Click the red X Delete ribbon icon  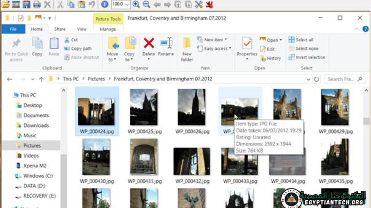[149, 44]
